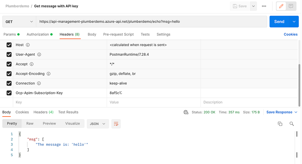This screenshot has width=302, height=164.
Task: Expand the Send button arrow options
Action: [294, 22]
